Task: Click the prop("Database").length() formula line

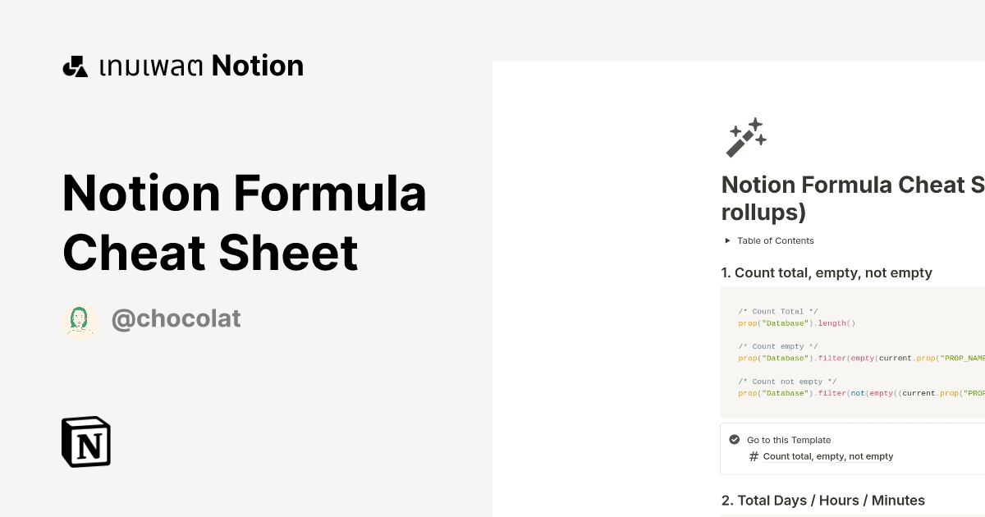Action: (x=796, y=323)
